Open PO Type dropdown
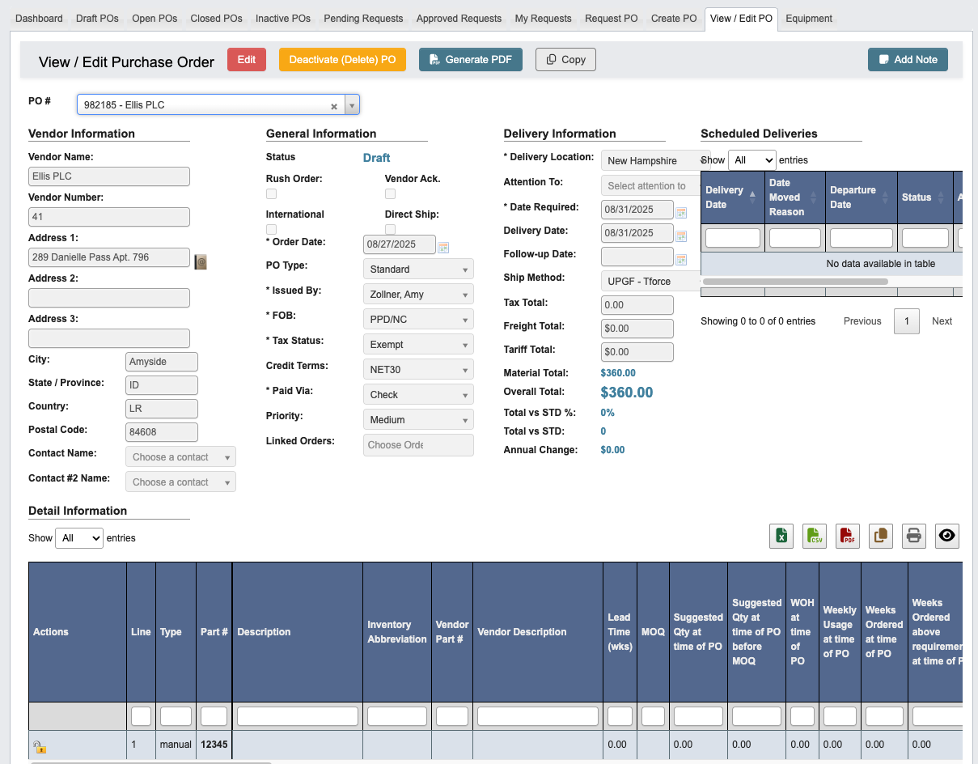The image size is (978, 764). pyautogui.click(x=418, y=270)
